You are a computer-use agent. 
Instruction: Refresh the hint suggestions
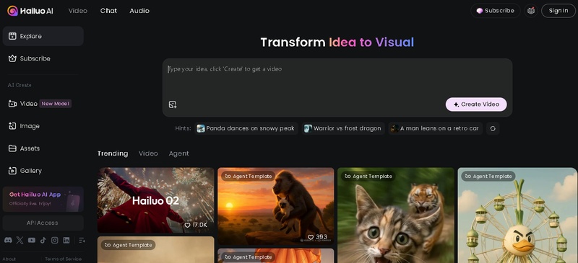click(x=493, y=128)
